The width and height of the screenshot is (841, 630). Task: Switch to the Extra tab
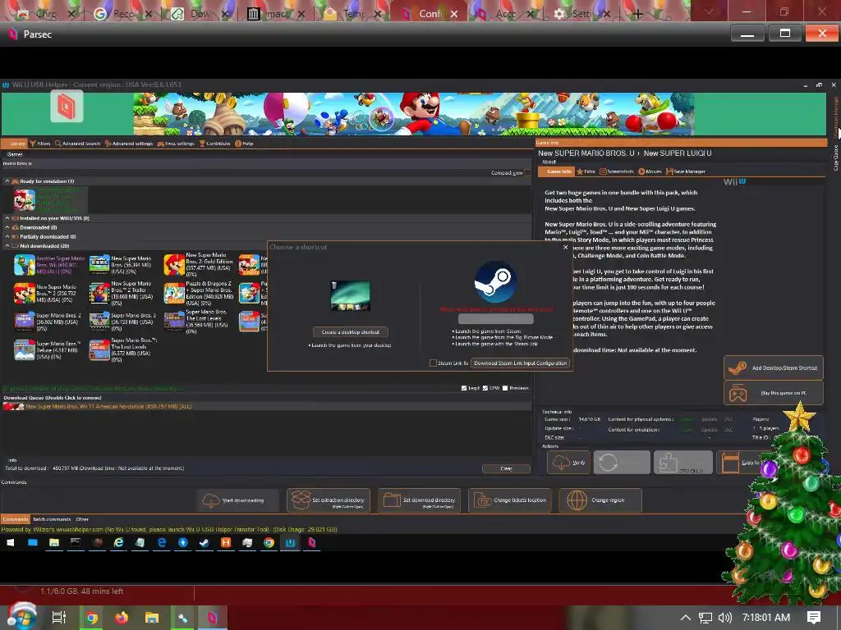pos(586,171)
